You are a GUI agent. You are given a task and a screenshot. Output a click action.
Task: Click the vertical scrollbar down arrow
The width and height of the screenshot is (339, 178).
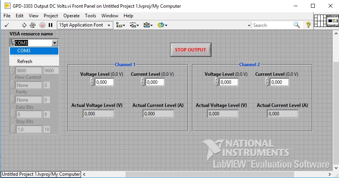(336, 168)
